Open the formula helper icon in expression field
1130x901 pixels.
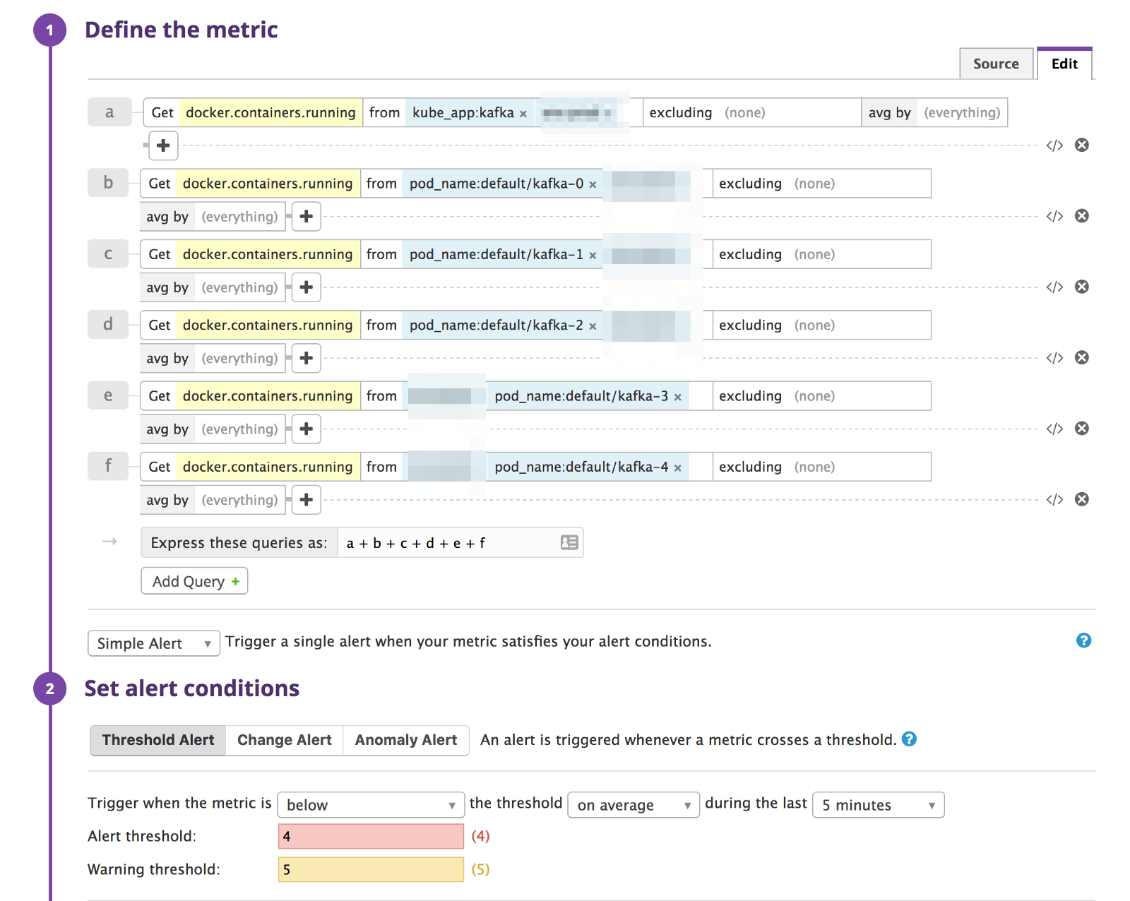(x=569, y=542)
